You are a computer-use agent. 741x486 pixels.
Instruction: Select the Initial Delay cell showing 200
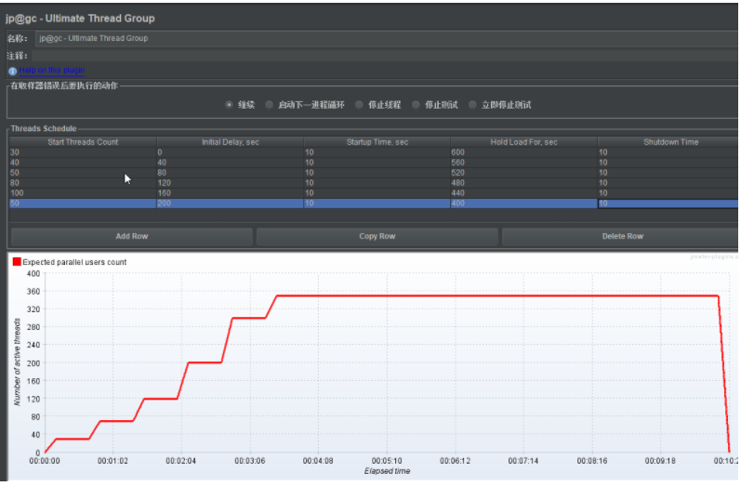(231, 204)
